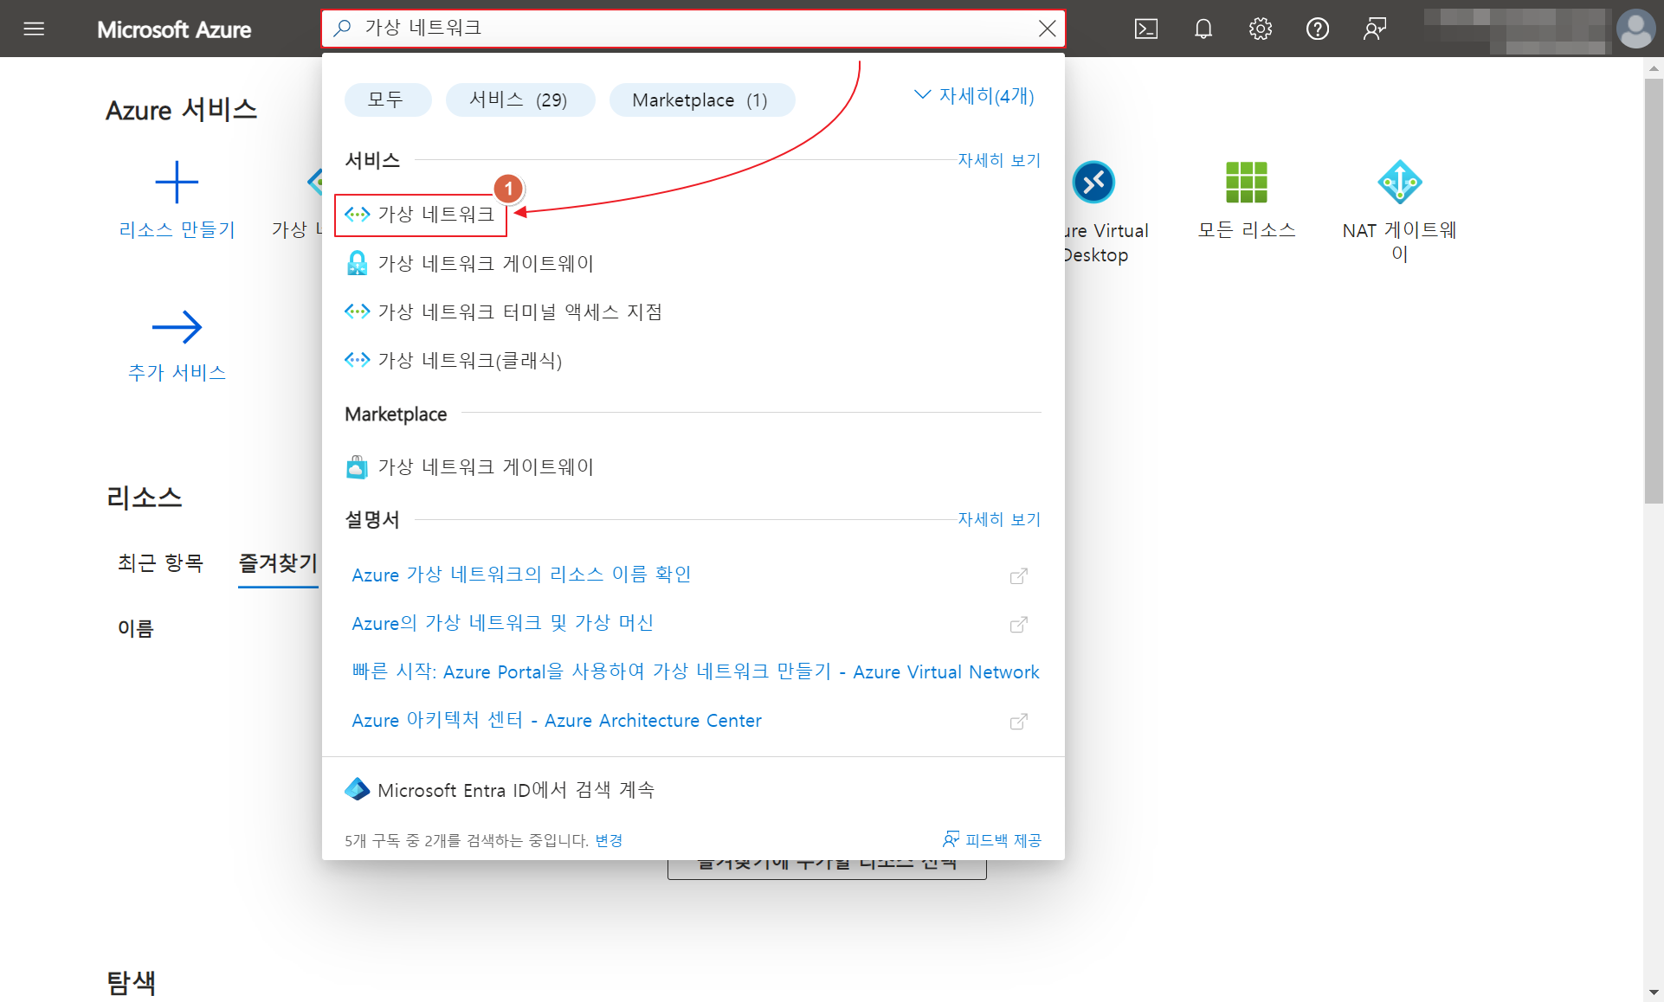Select the Marketplace (1) filter pill
Image resolution: width=1664 pixels, height=1002 pixels.
coord(701,100)
